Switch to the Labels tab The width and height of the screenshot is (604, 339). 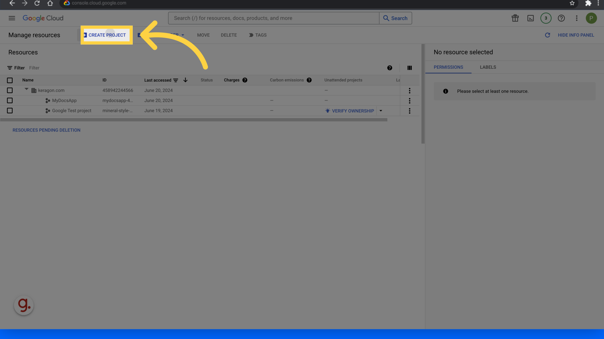(x=488, y=67)
